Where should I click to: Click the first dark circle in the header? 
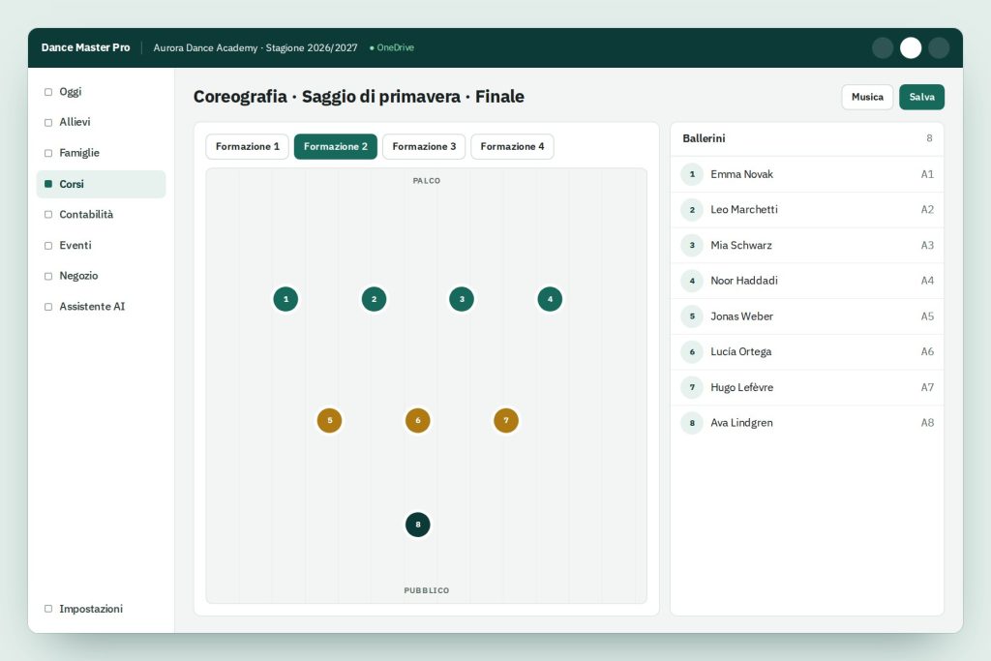[883, 48]
